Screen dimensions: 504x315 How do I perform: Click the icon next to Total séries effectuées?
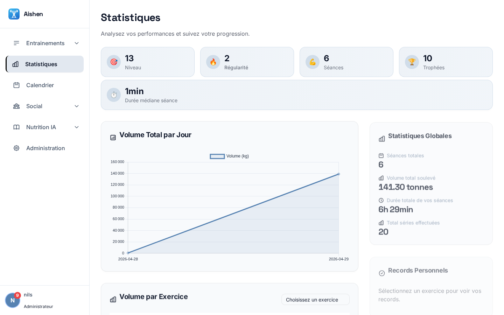381,223
